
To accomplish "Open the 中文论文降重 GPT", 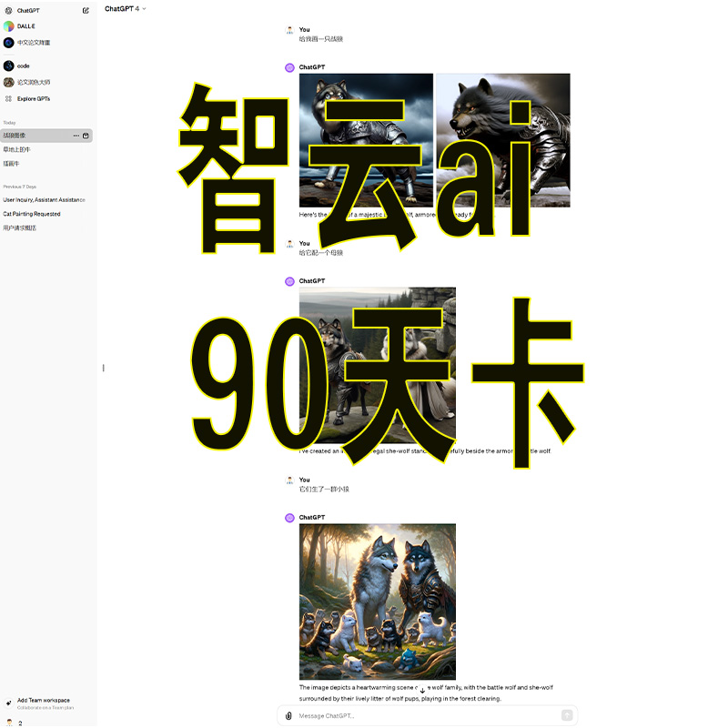I will [x=27, y=43].
